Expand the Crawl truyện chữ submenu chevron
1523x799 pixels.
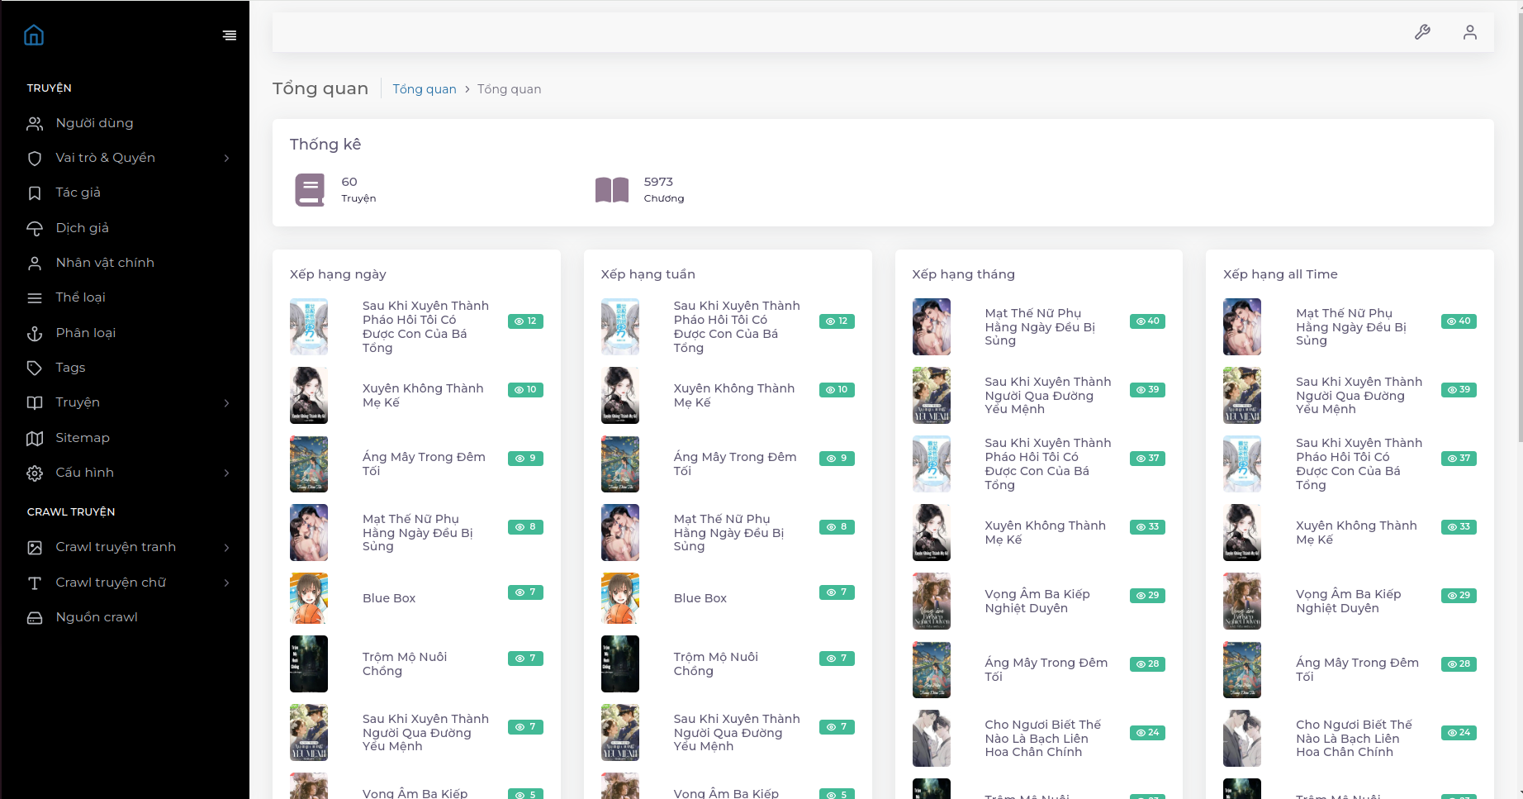[226, 583]
